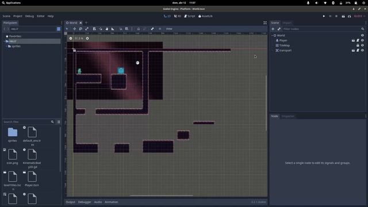Open the Scene menu
Image resolution: width=368 pixels, height=207 pixels.
coord(6,16)
